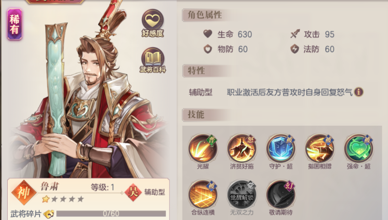
Task: Select the 守护·超 shield skill icon
Action: (280, 148)
